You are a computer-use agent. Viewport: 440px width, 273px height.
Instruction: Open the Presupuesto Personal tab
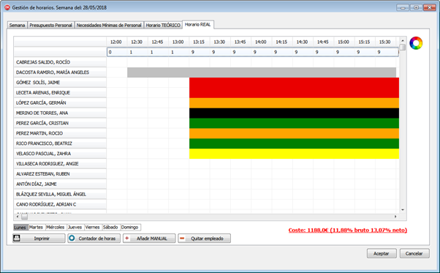[x=50, y=26]
